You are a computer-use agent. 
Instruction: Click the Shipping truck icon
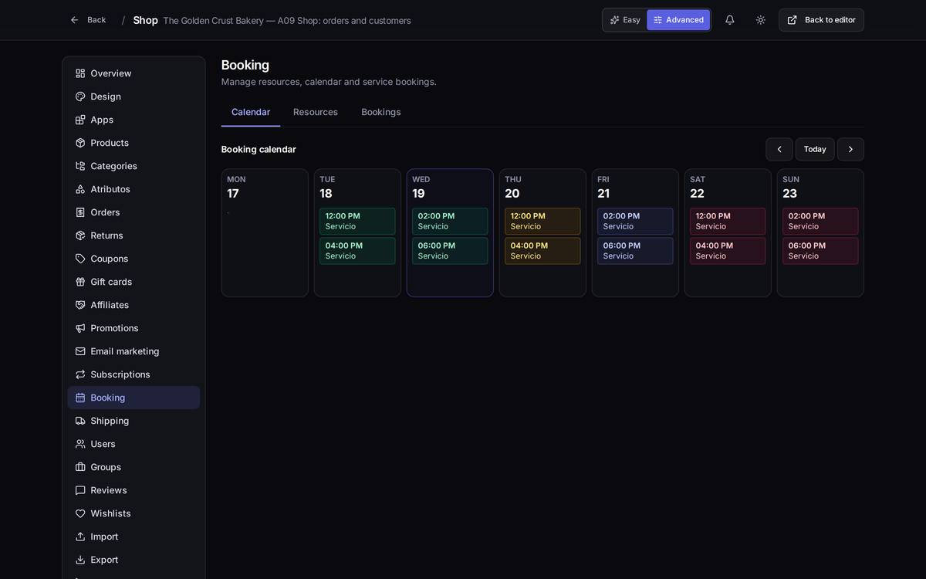click(80, 421)
